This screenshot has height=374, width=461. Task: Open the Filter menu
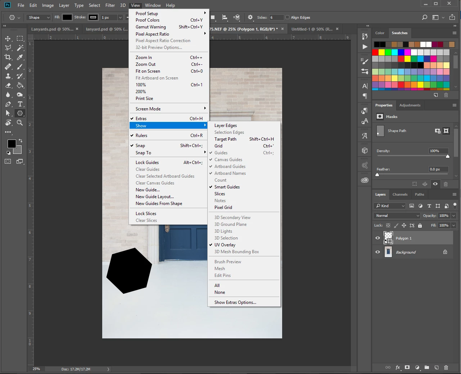click(110, 5)
